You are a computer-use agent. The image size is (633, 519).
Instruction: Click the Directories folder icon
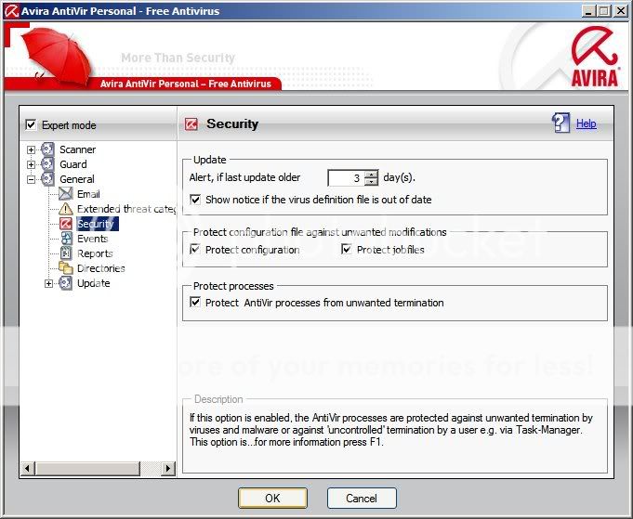click(65, 267)
